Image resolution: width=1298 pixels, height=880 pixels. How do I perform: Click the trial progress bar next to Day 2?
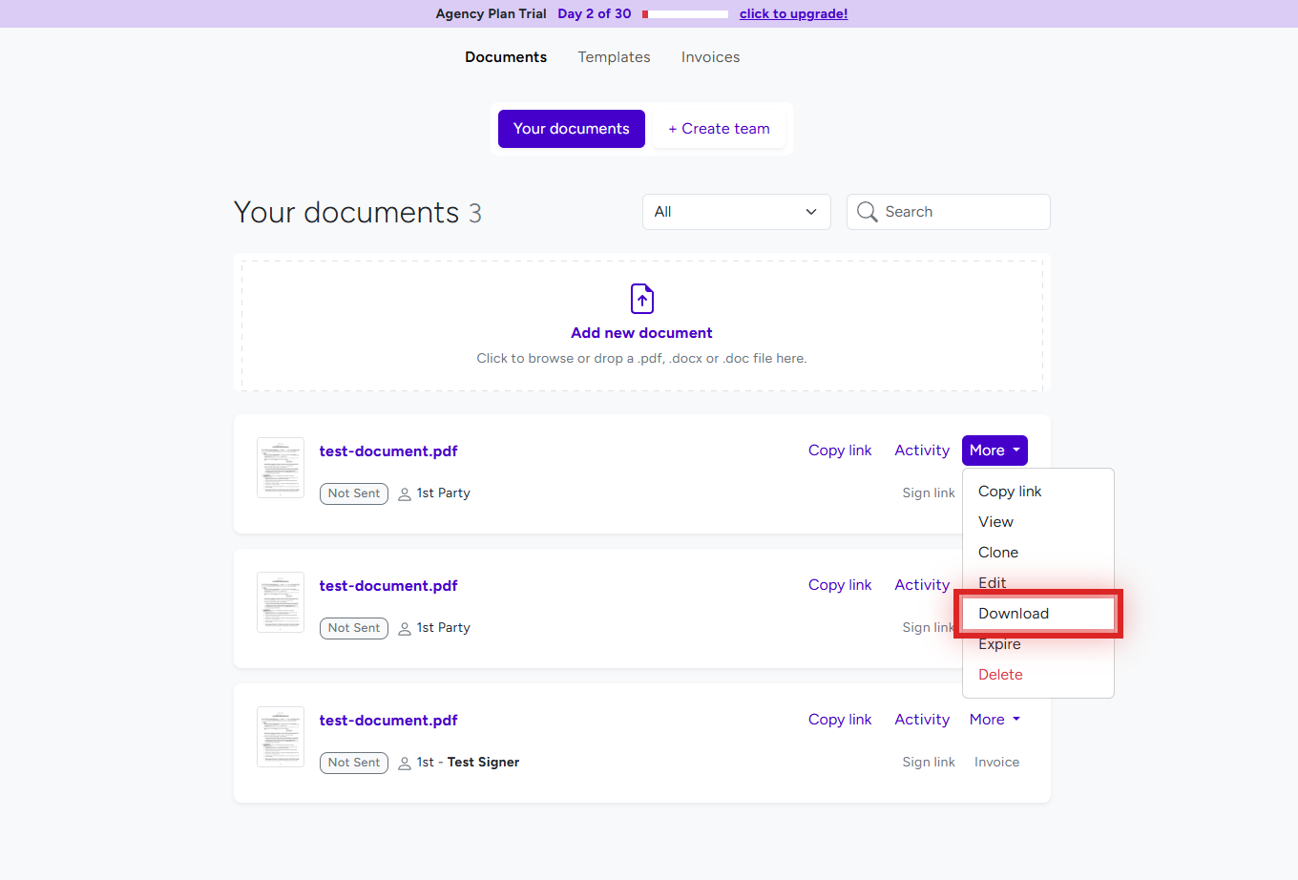click(x=685, y=13)
